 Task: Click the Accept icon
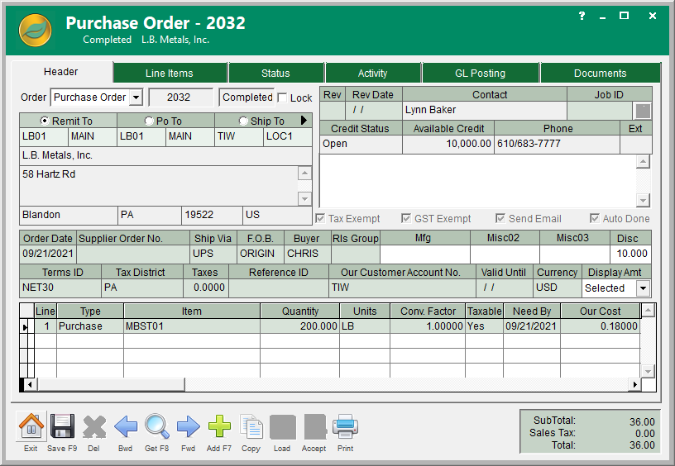pyautogui.click(x=315, y=427)
